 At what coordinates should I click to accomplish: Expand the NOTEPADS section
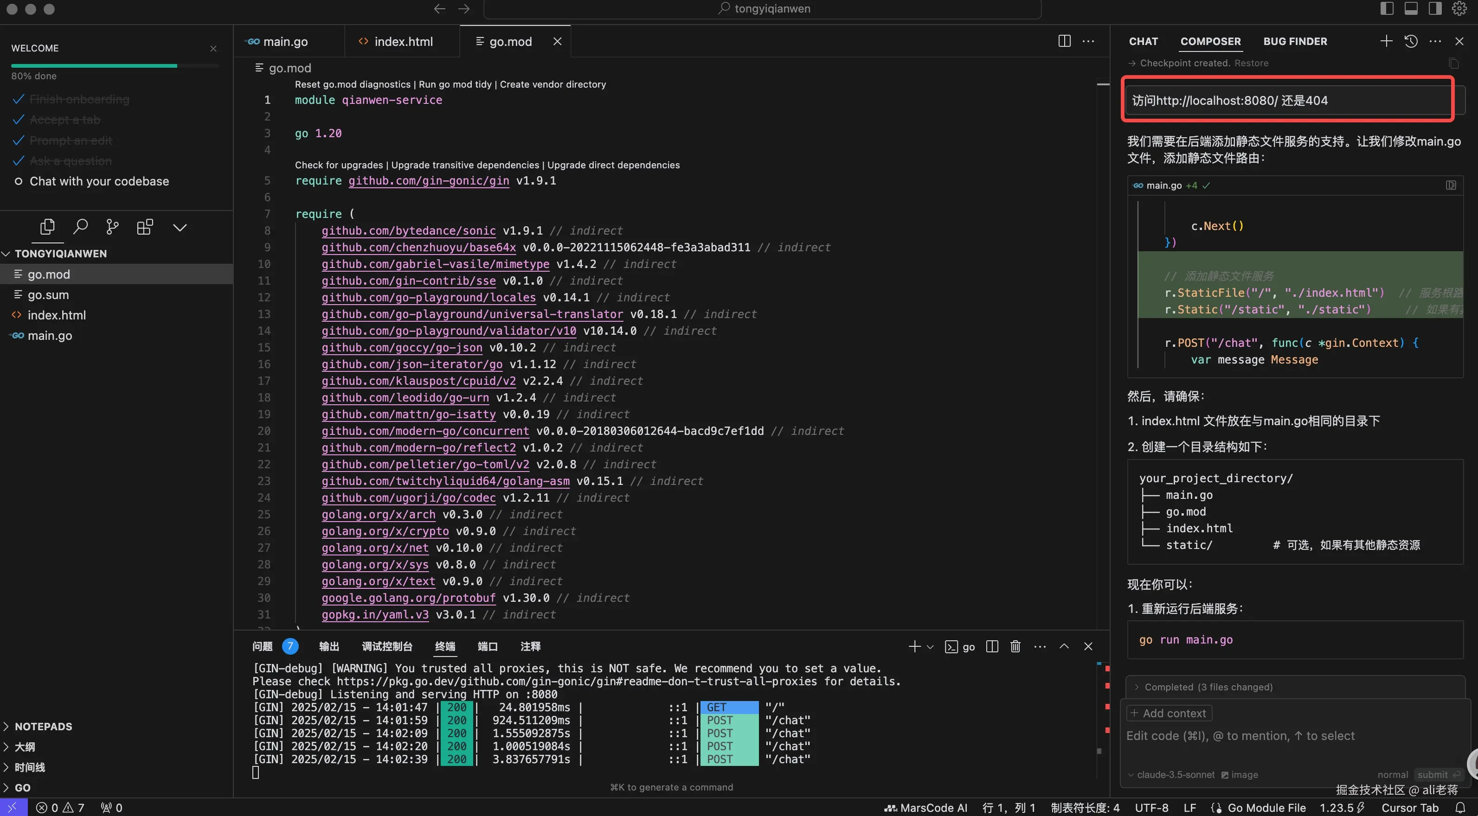pyautogui.click(x=43, y=726)
